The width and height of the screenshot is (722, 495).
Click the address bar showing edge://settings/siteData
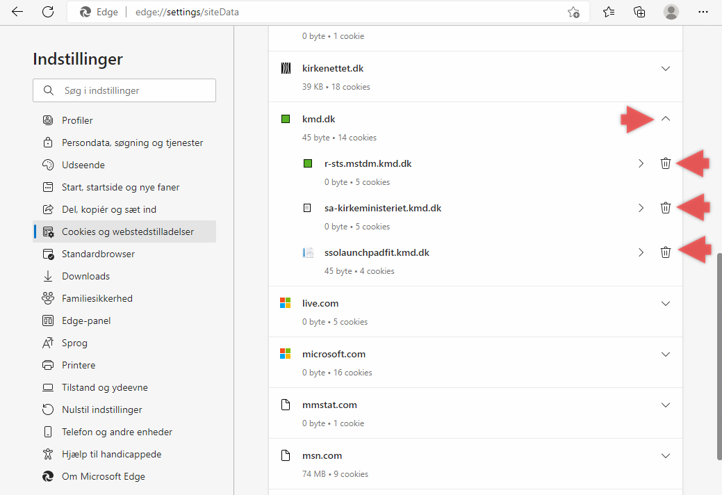[x=328, y=12]
